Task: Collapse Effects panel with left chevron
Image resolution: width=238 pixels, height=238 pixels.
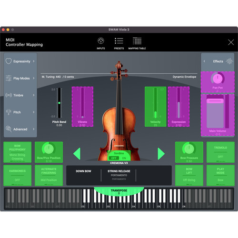Action: coord(204,61)
